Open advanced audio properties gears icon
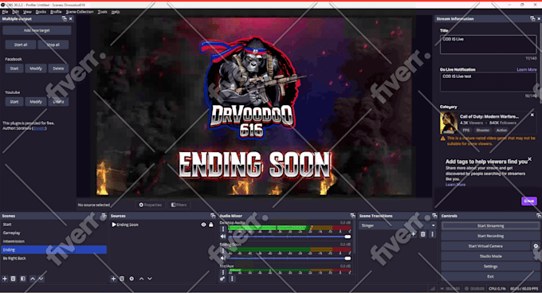Image resolution: width=542 pixels, height=293 pixels. pos(222,279)
